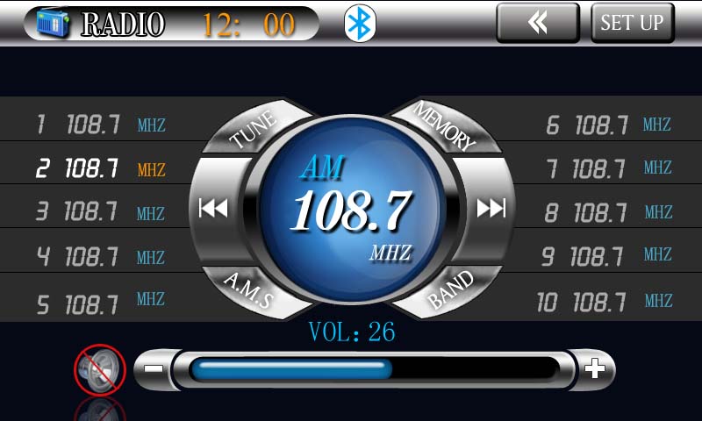Toggle the mute speaker icon
Screen dimensions: 702x421
99,369
